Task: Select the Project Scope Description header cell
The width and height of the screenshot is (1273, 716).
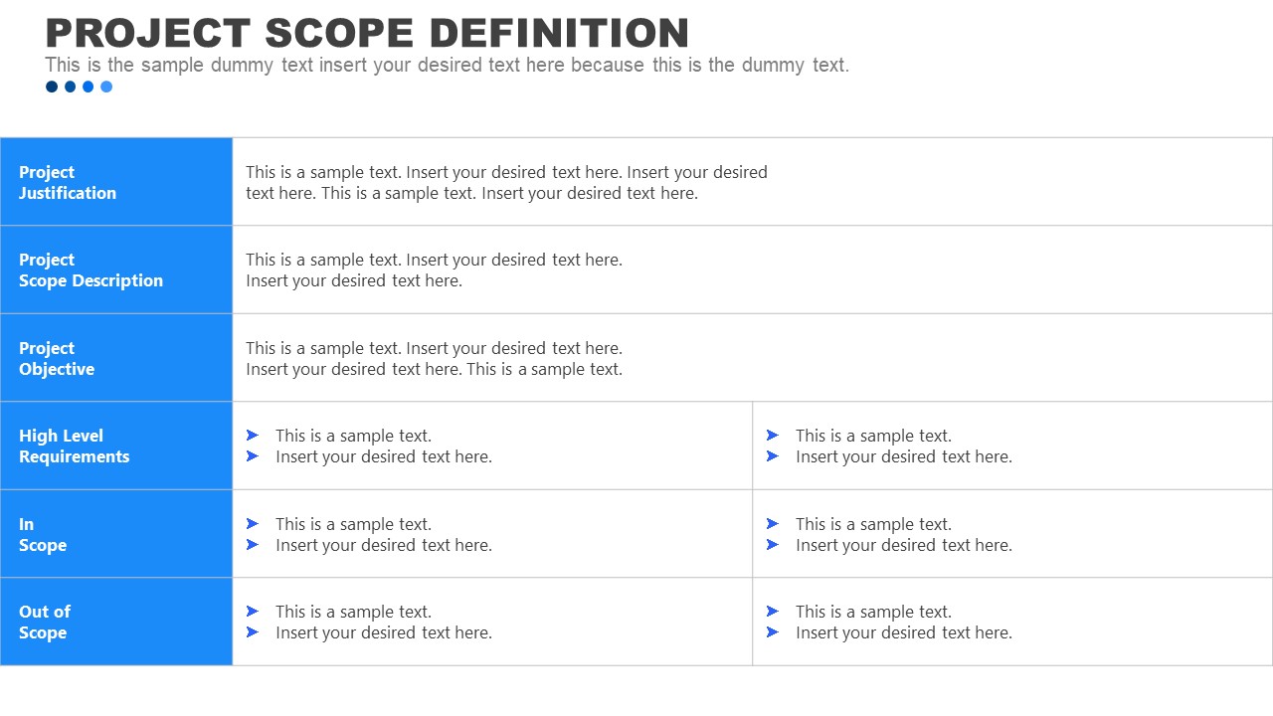Action: [x=116, y=269]
